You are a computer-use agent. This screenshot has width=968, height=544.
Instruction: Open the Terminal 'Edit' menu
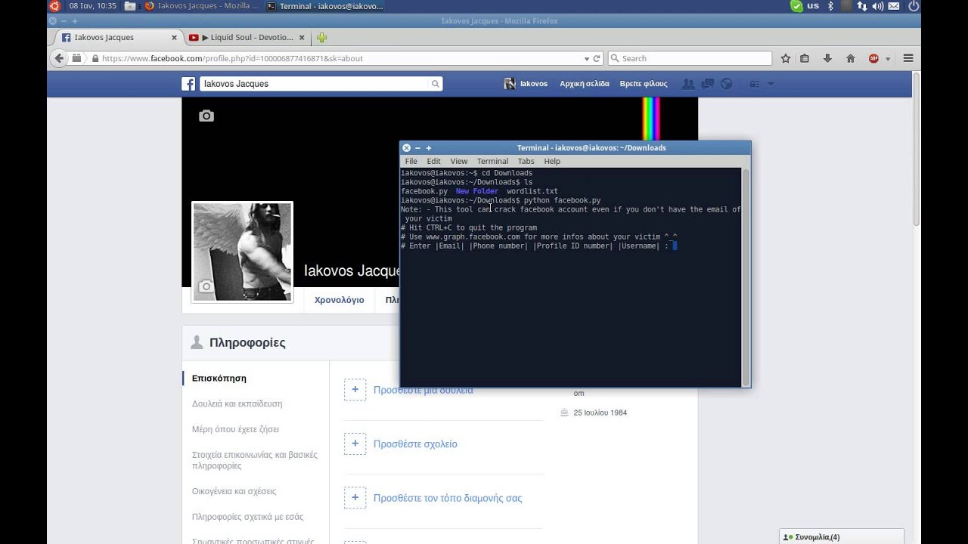(433, 161)
